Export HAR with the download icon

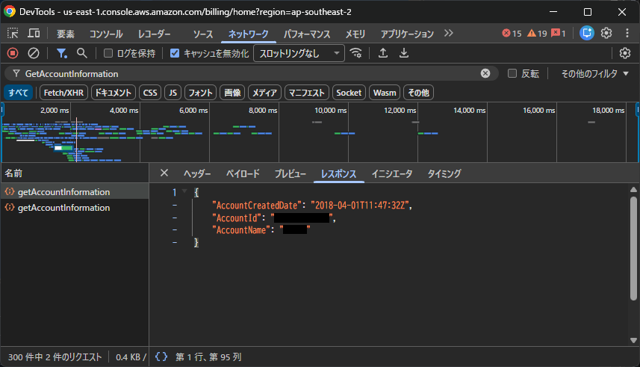(404, 53)
